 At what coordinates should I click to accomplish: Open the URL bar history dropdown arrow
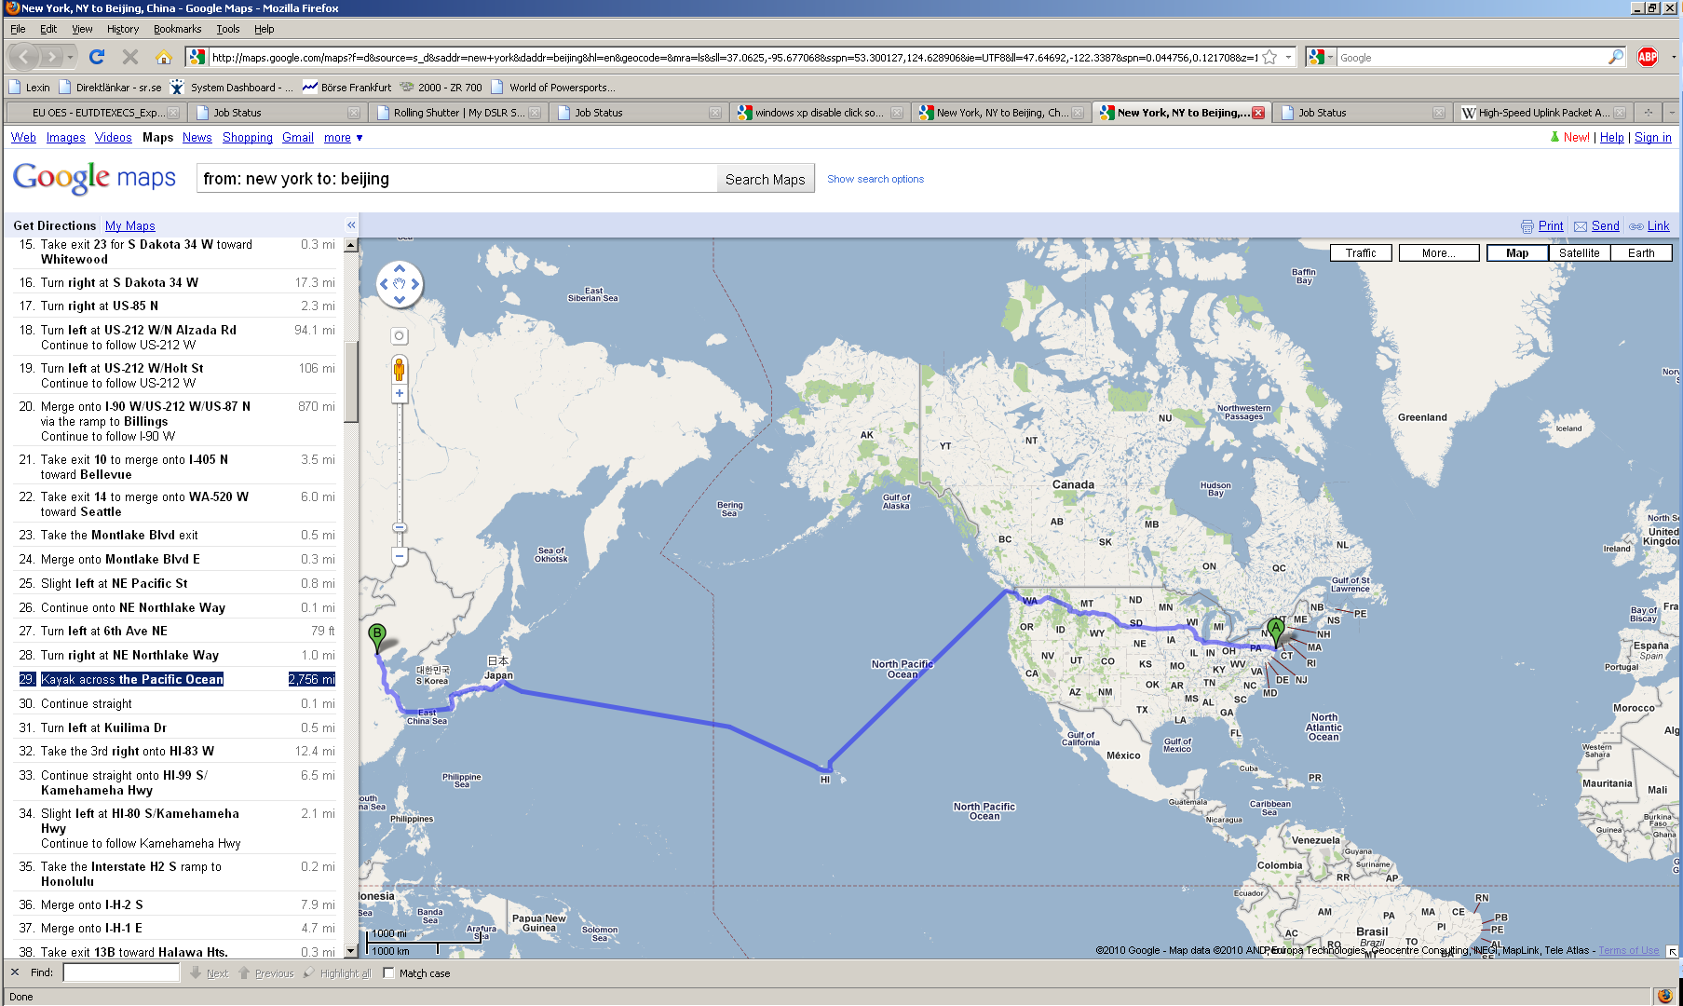pos(1289,58)
